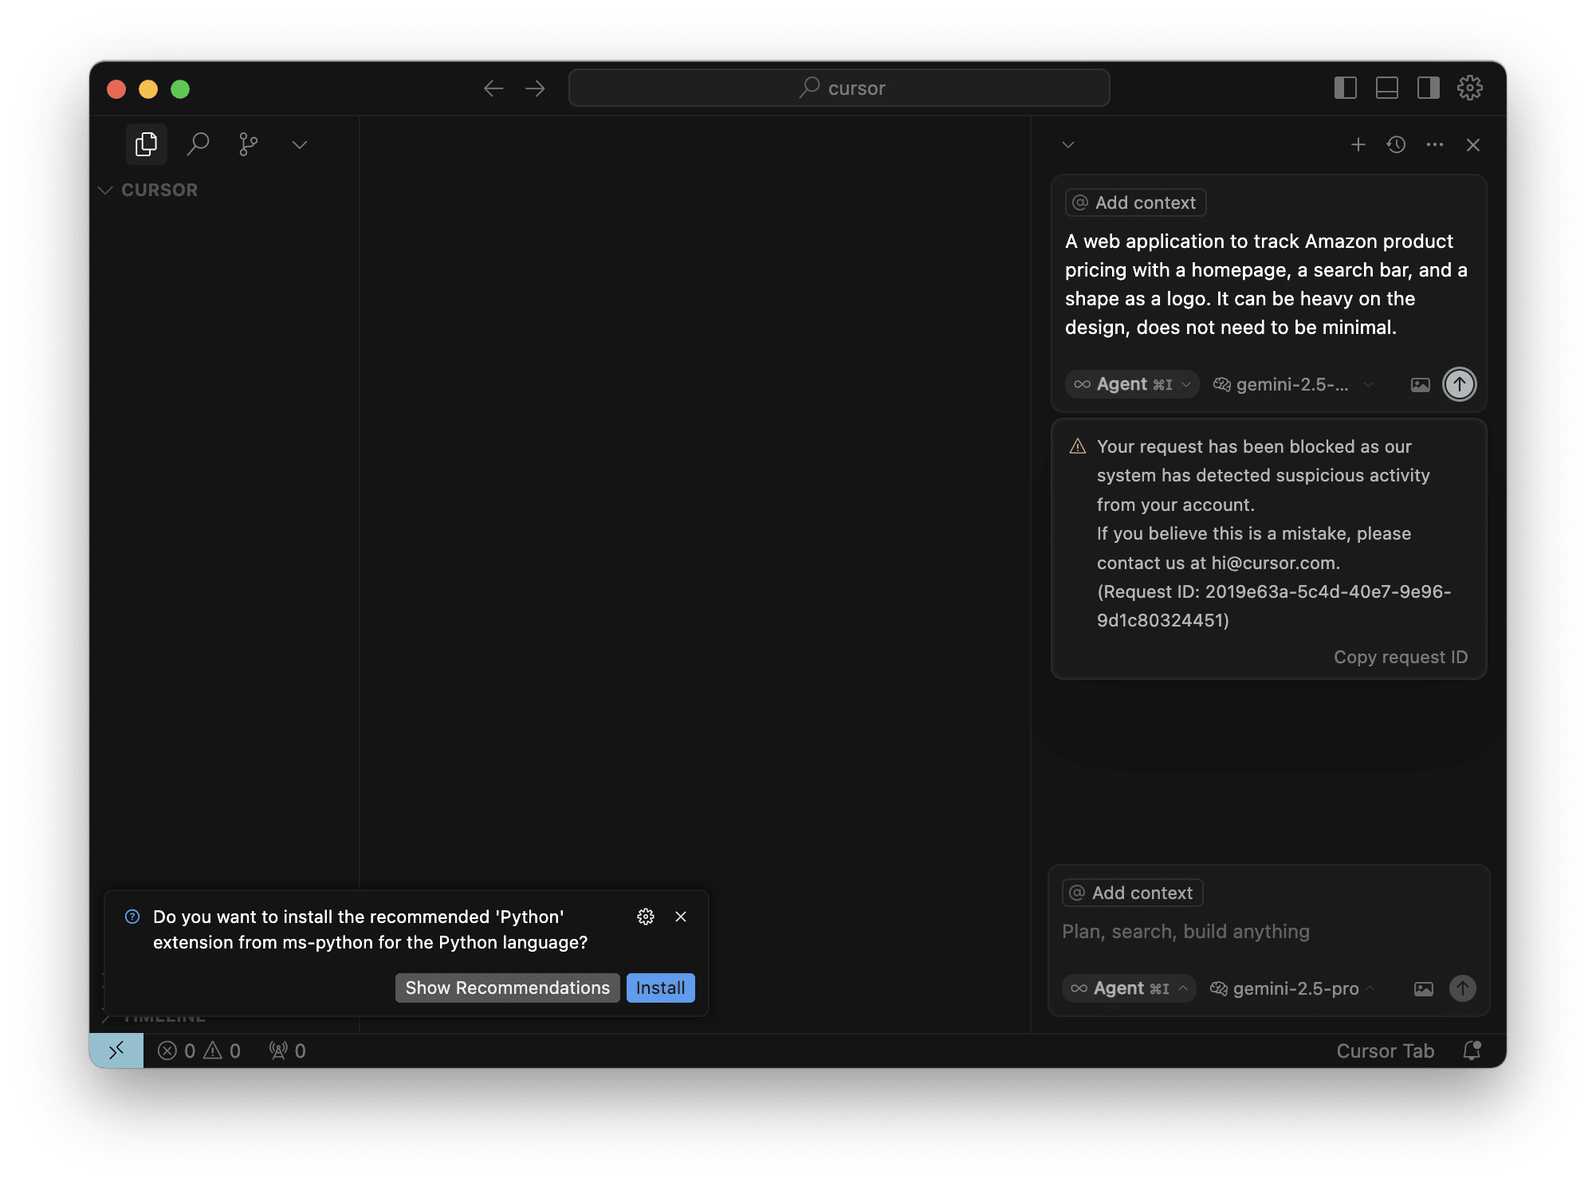The width and height of the screenshot is (1596, 1186).
Task: Go forward with the right arrow
Action: click(x=536, y=88)
